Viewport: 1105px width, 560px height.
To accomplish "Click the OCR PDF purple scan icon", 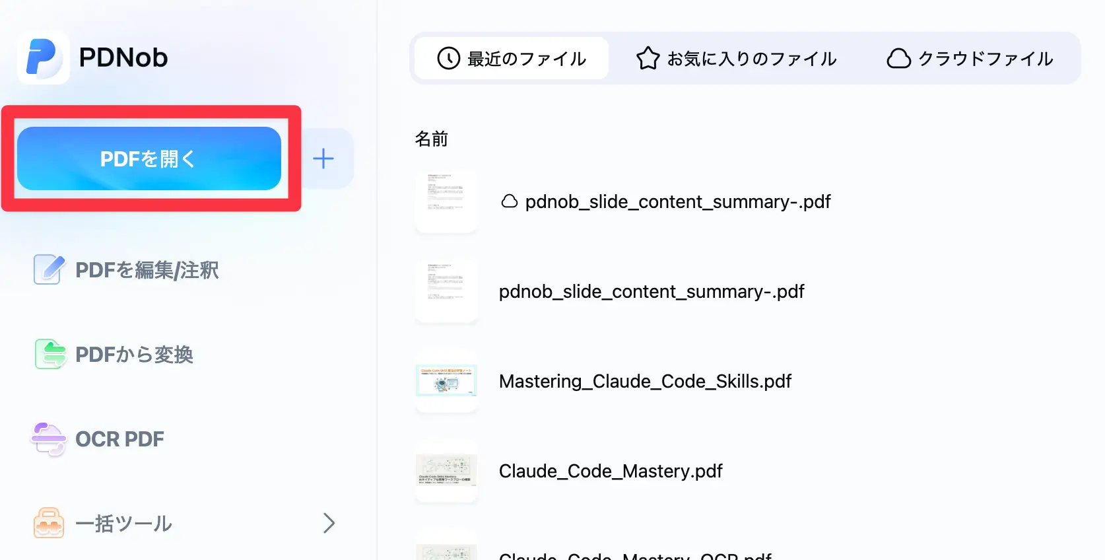I will (49, 439).
